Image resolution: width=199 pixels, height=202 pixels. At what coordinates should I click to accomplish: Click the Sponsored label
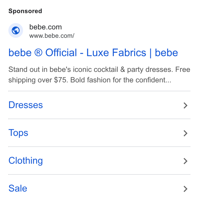(25, 11)
